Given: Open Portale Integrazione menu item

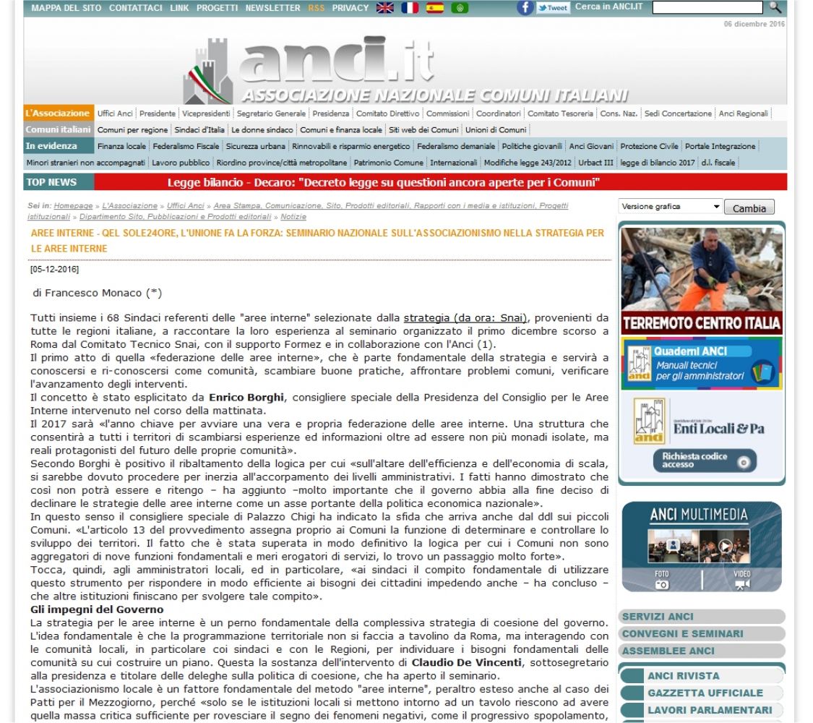Looking at the screenshot, I should coord(720,146).
